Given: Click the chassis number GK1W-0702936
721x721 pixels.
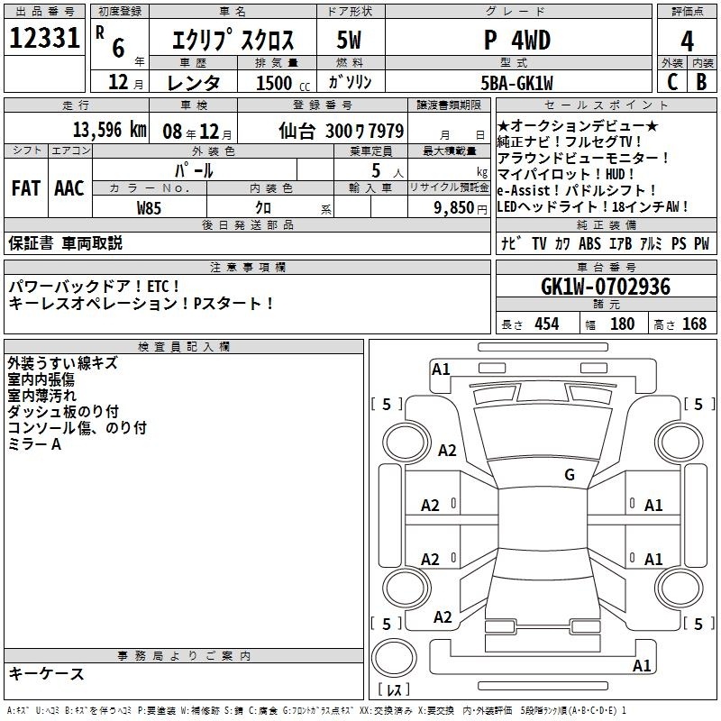Looking at the screenshot, I should tap(606, 287).
